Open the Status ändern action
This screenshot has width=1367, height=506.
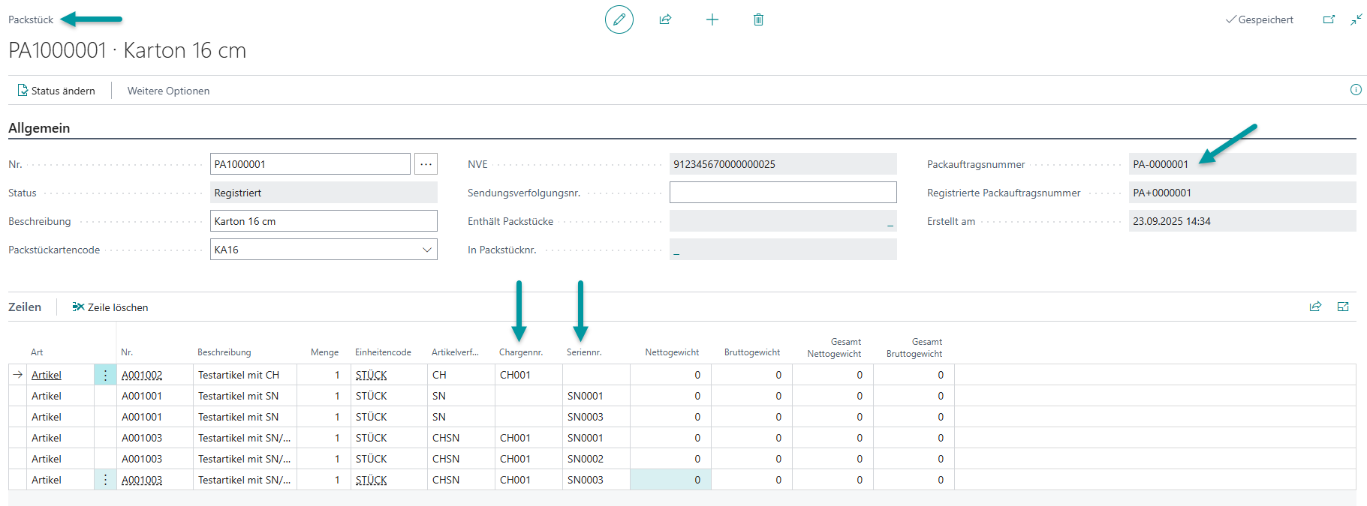coord(56,91)
